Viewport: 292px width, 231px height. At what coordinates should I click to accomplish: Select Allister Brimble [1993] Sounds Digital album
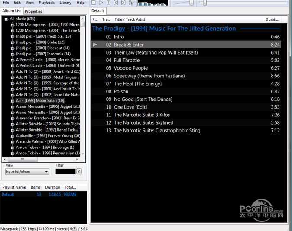(x=48, y=124)
